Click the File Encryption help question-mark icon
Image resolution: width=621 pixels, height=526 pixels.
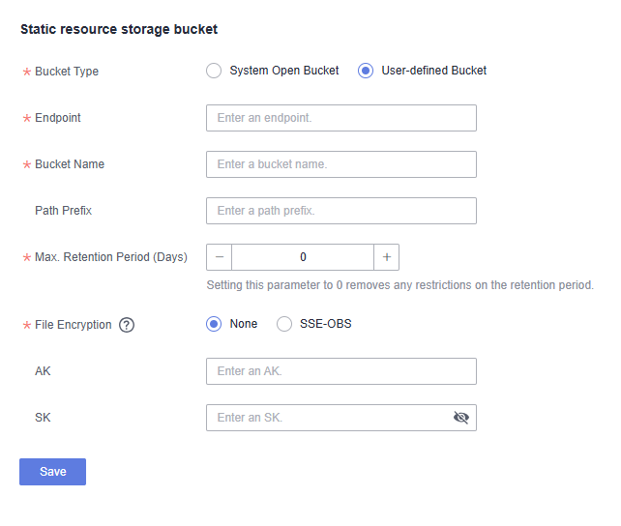127,325
